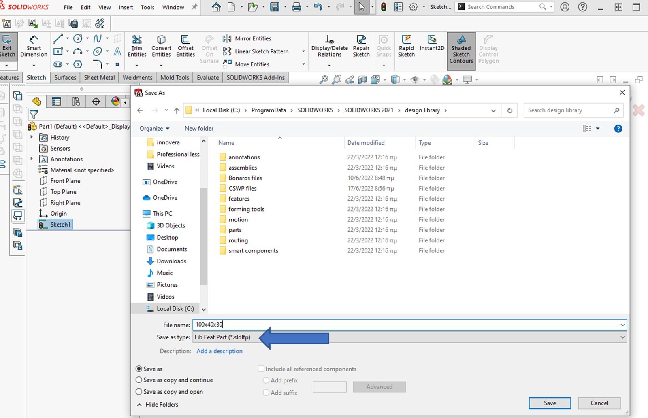
Task: Click the Trim Entities tool
Action: (x=137, y=46)
